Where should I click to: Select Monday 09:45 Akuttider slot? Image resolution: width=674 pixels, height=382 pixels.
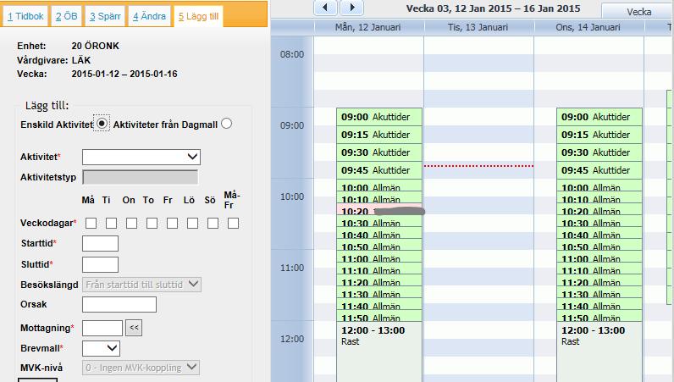click(x=379, y=170)
